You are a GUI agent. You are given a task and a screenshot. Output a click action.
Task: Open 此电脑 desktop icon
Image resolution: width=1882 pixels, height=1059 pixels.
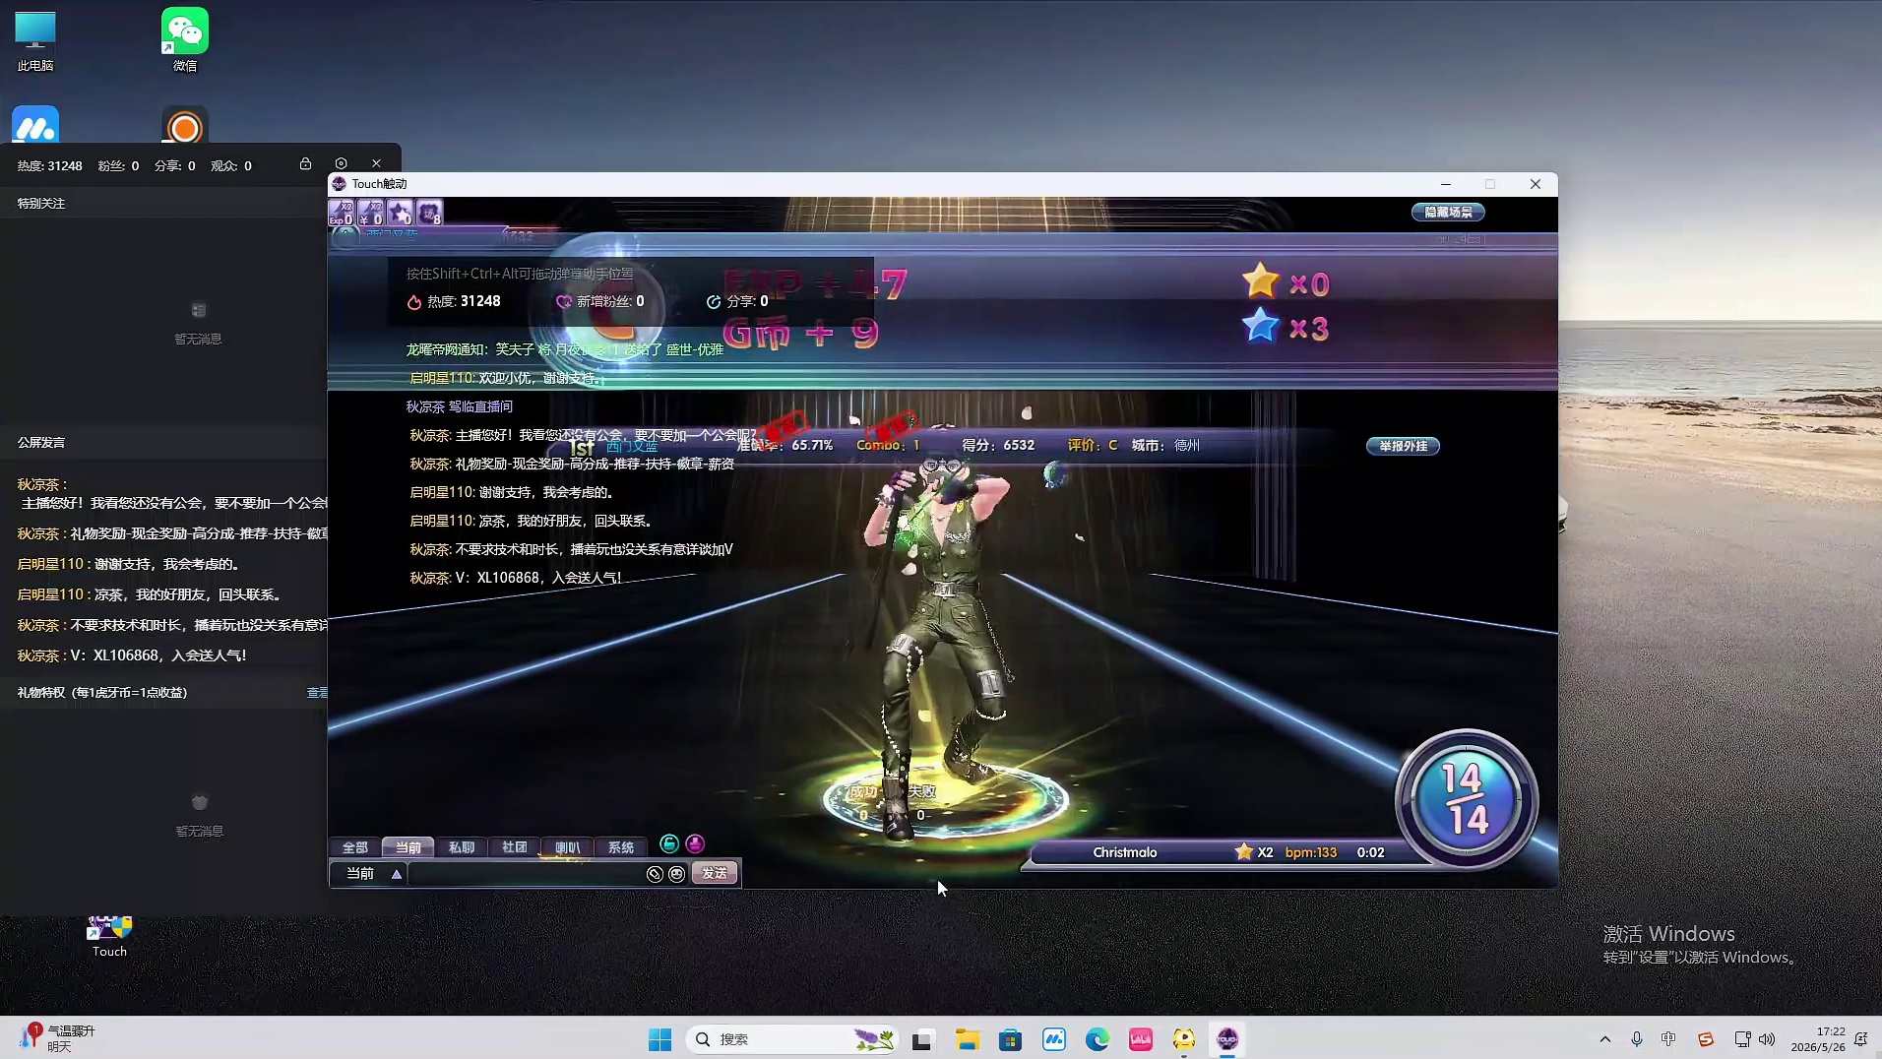pyautogui.click(x=35, y=40)
